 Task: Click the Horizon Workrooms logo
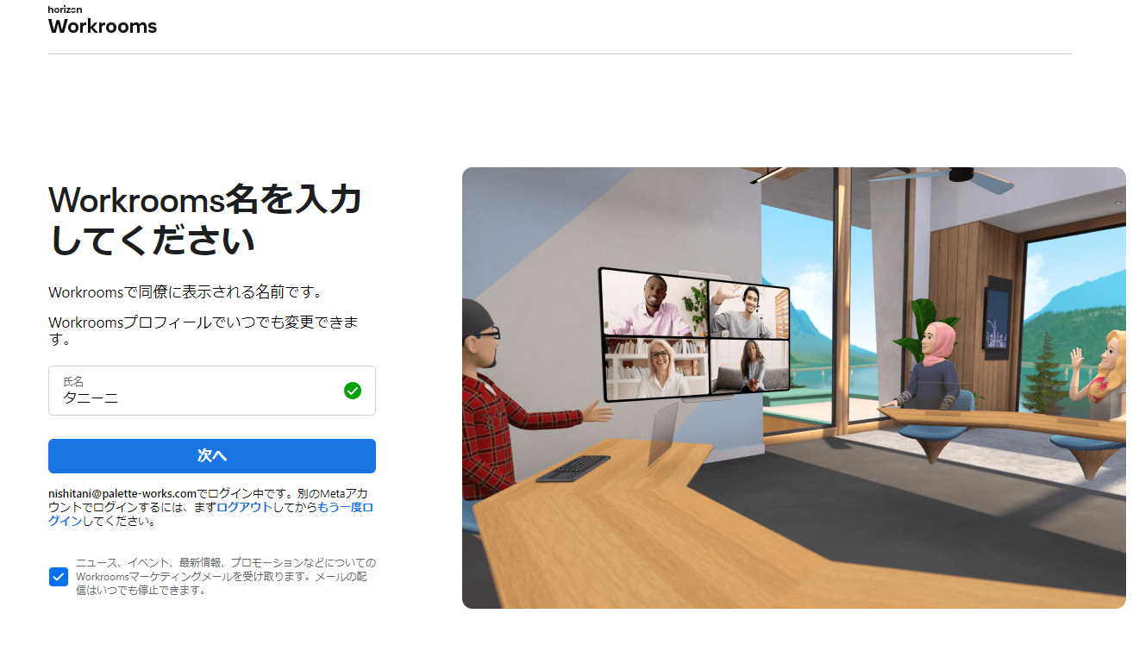click(102, 20)
